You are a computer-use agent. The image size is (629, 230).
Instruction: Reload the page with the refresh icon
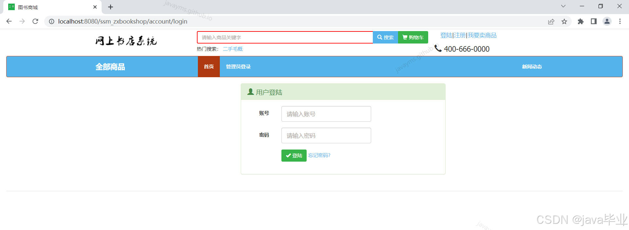tap(35, 21)
